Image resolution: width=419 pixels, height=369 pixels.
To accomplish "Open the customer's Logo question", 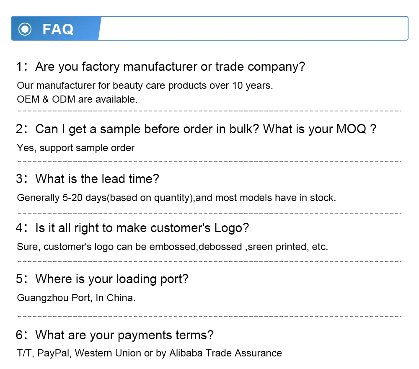I will [x=142, y=228].
